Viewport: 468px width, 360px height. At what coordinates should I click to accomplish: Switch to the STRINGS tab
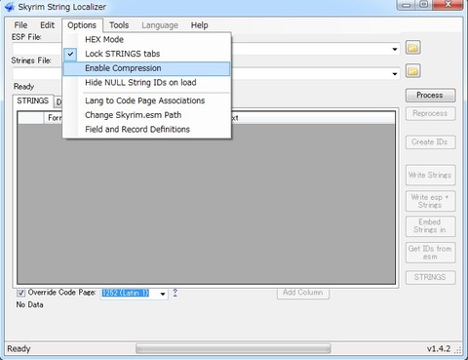[33, 101]
